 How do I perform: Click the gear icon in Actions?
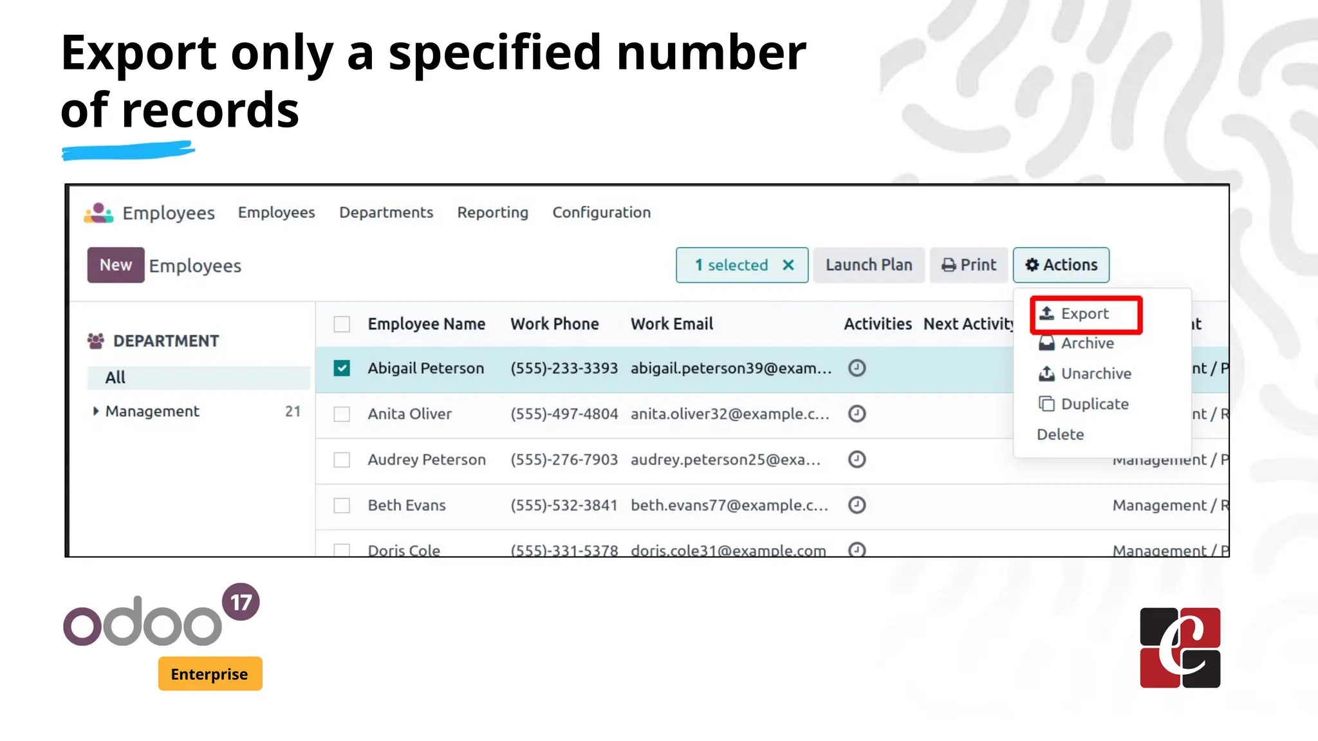(1032, 265)
